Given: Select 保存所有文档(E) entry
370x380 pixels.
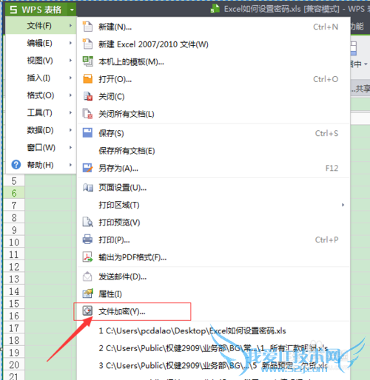Looking at the screenshot, I should point(214,151).
